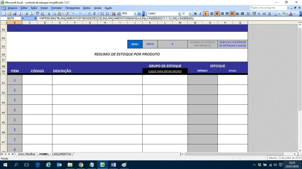Open print preview from the toolbar
The width and height of the screenshot is (302, 169).
pos(31,14)
